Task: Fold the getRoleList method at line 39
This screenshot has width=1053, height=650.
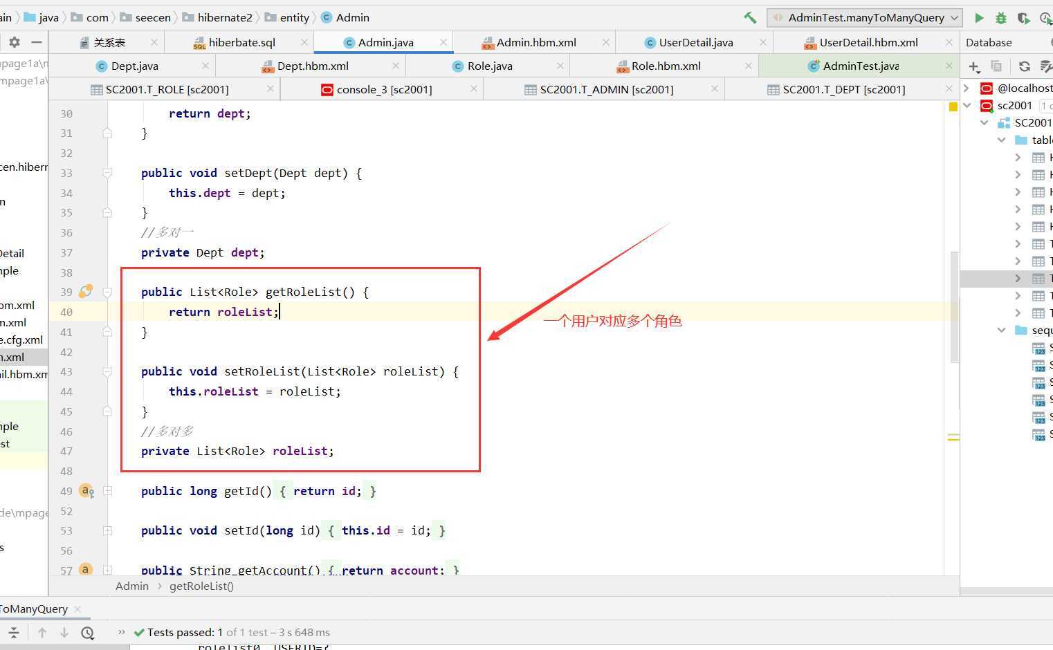Action: [x=107, y=292]
